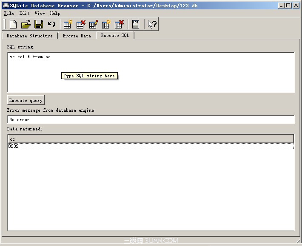Close the SQLite Database Browser window

(296, 6)
